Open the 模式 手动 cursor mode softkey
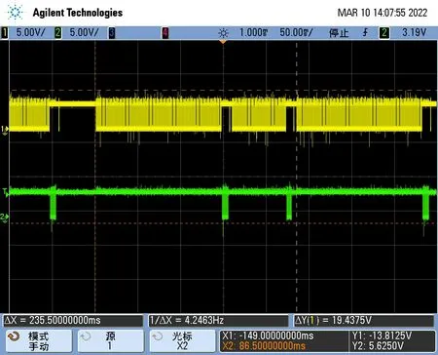438x355 pixels. pos(39,341)
